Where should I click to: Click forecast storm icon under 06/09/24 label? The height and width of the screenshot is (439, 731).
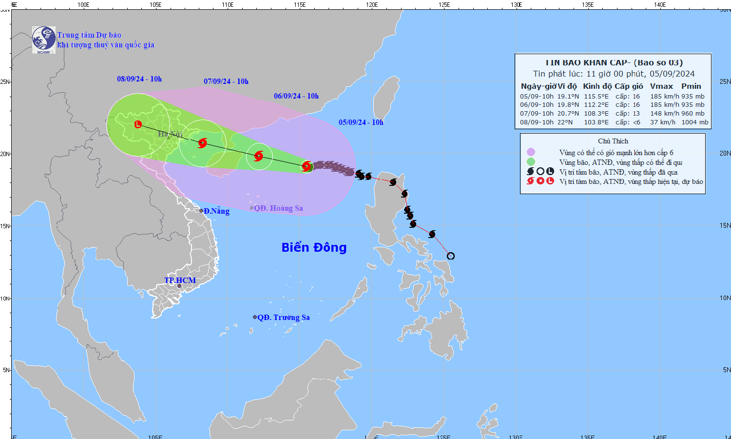tap(259, 156)
